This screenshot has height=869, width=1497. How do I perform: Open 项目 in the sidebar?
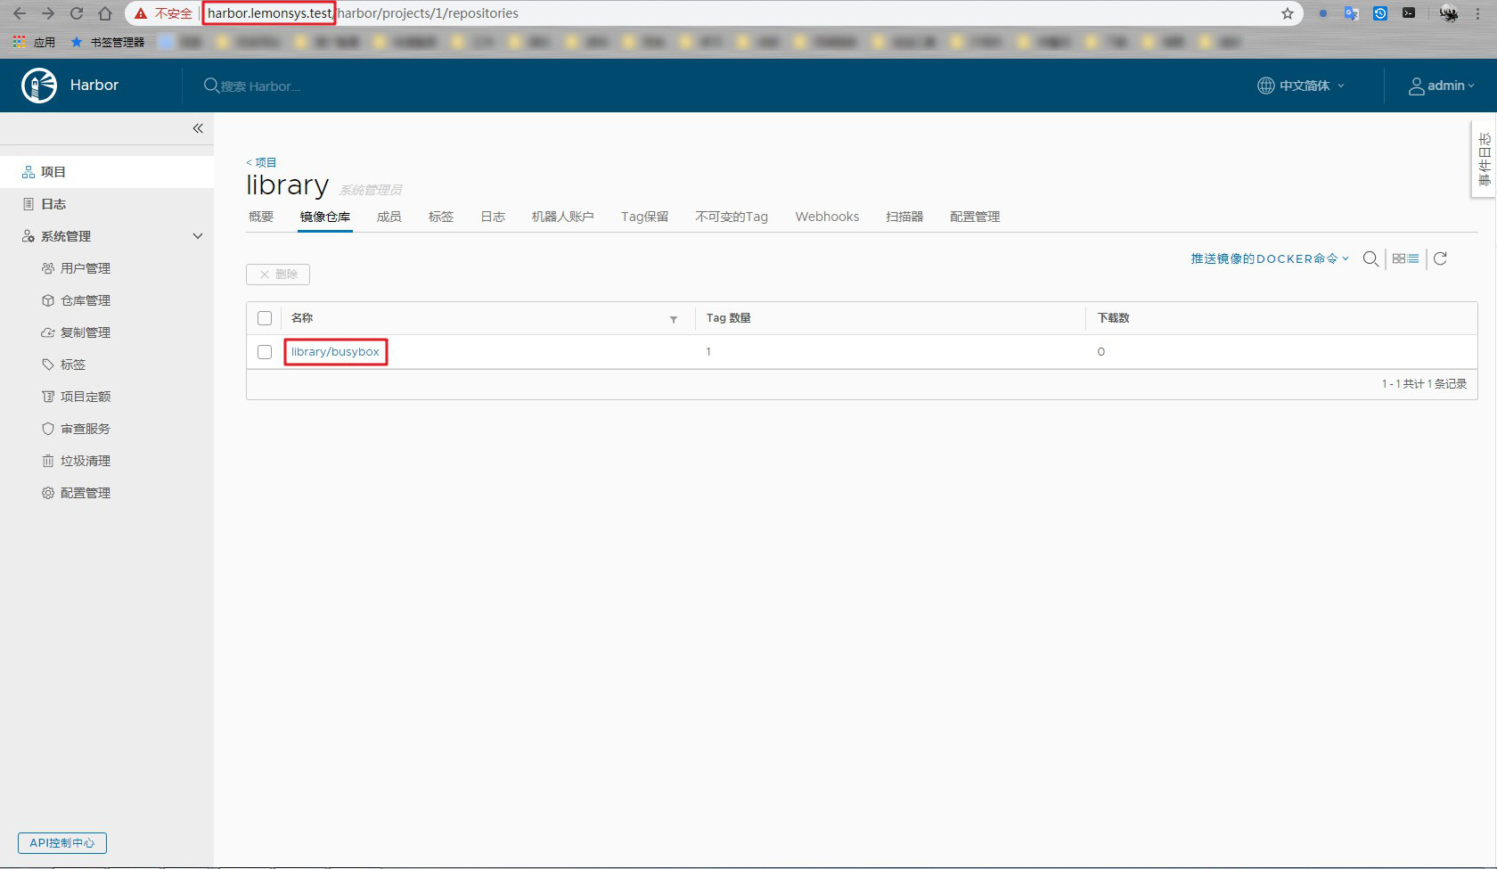pyautogui.click(x=107, y=172)
